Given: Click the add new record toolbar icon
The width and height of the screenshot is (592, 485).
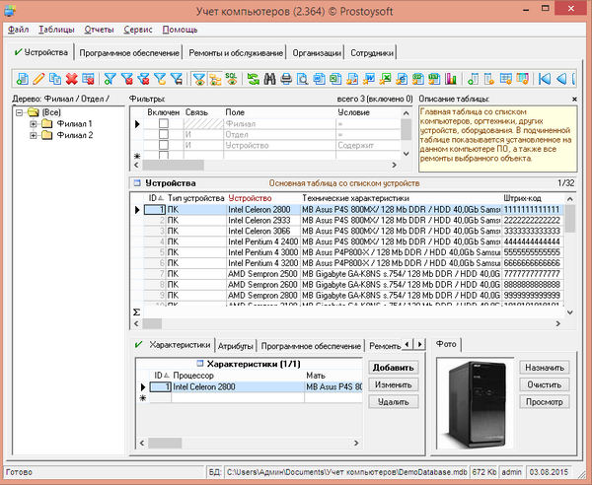Looking at the screenshot, I should (22, 78).
